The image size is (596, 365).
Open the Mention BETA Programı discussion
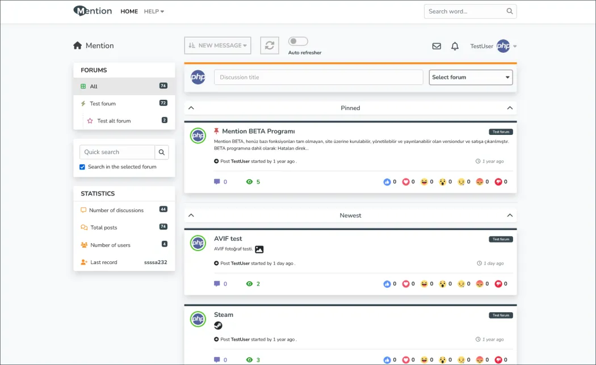click(258, 131)
